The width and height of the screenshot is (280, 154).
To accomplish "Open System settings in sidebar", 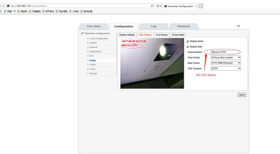I will pos(93,43).
